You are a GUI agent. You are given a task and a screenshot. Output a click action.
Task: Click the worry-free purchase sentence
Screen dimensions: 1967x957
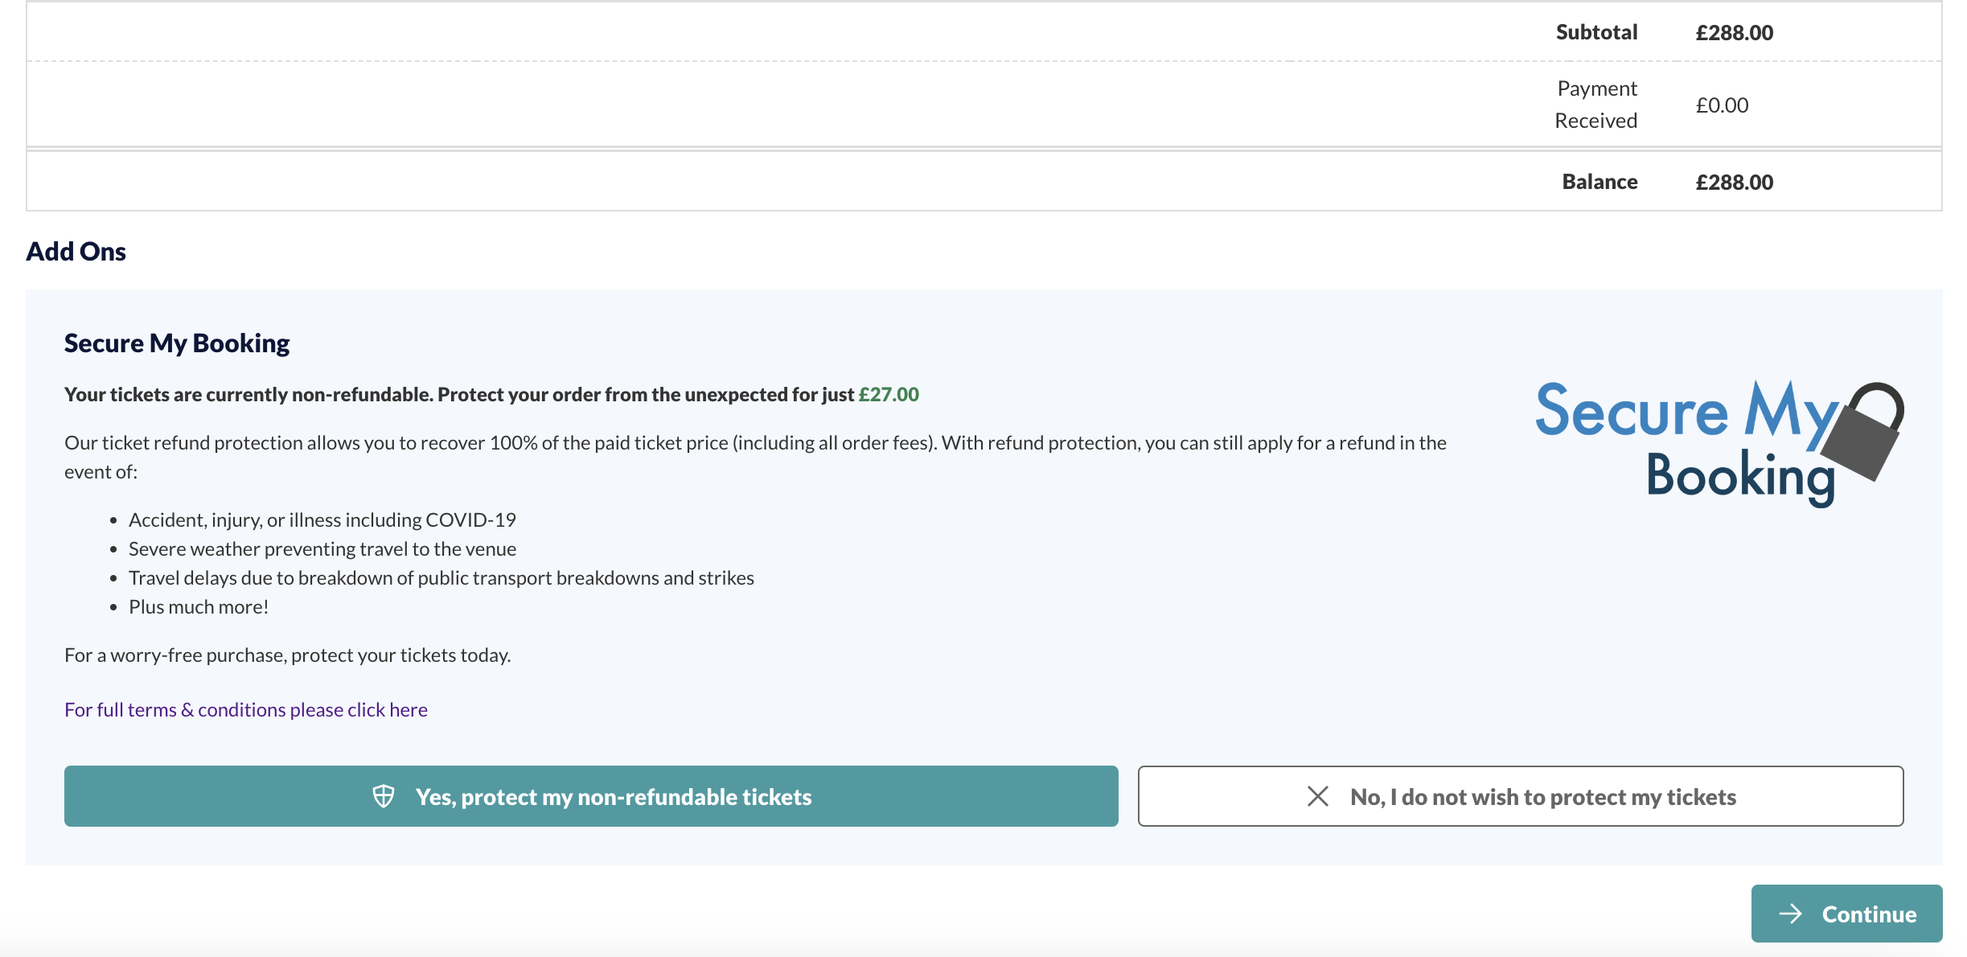[x=288, y=655]
